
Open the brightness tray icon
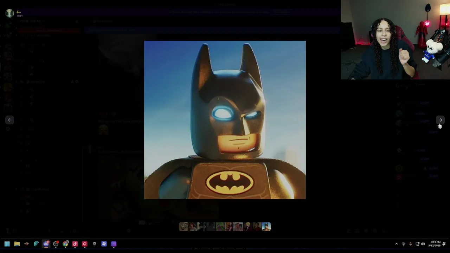point(404,244)
